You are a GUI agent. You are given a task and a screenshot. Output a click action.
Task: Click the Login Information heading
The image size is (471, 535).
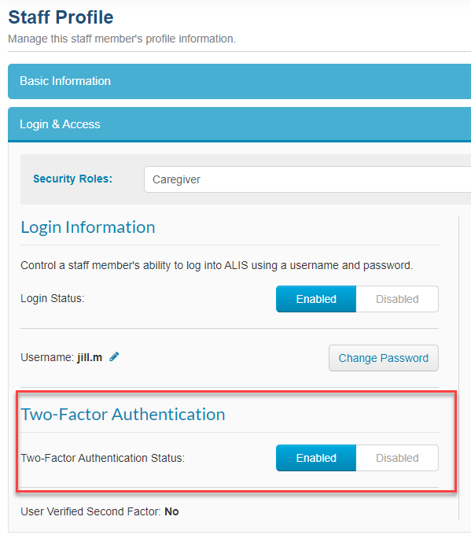coord(88,227)
